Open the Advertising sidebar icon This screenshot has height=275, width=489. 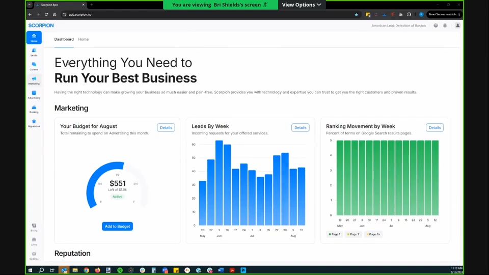point(34,94)
